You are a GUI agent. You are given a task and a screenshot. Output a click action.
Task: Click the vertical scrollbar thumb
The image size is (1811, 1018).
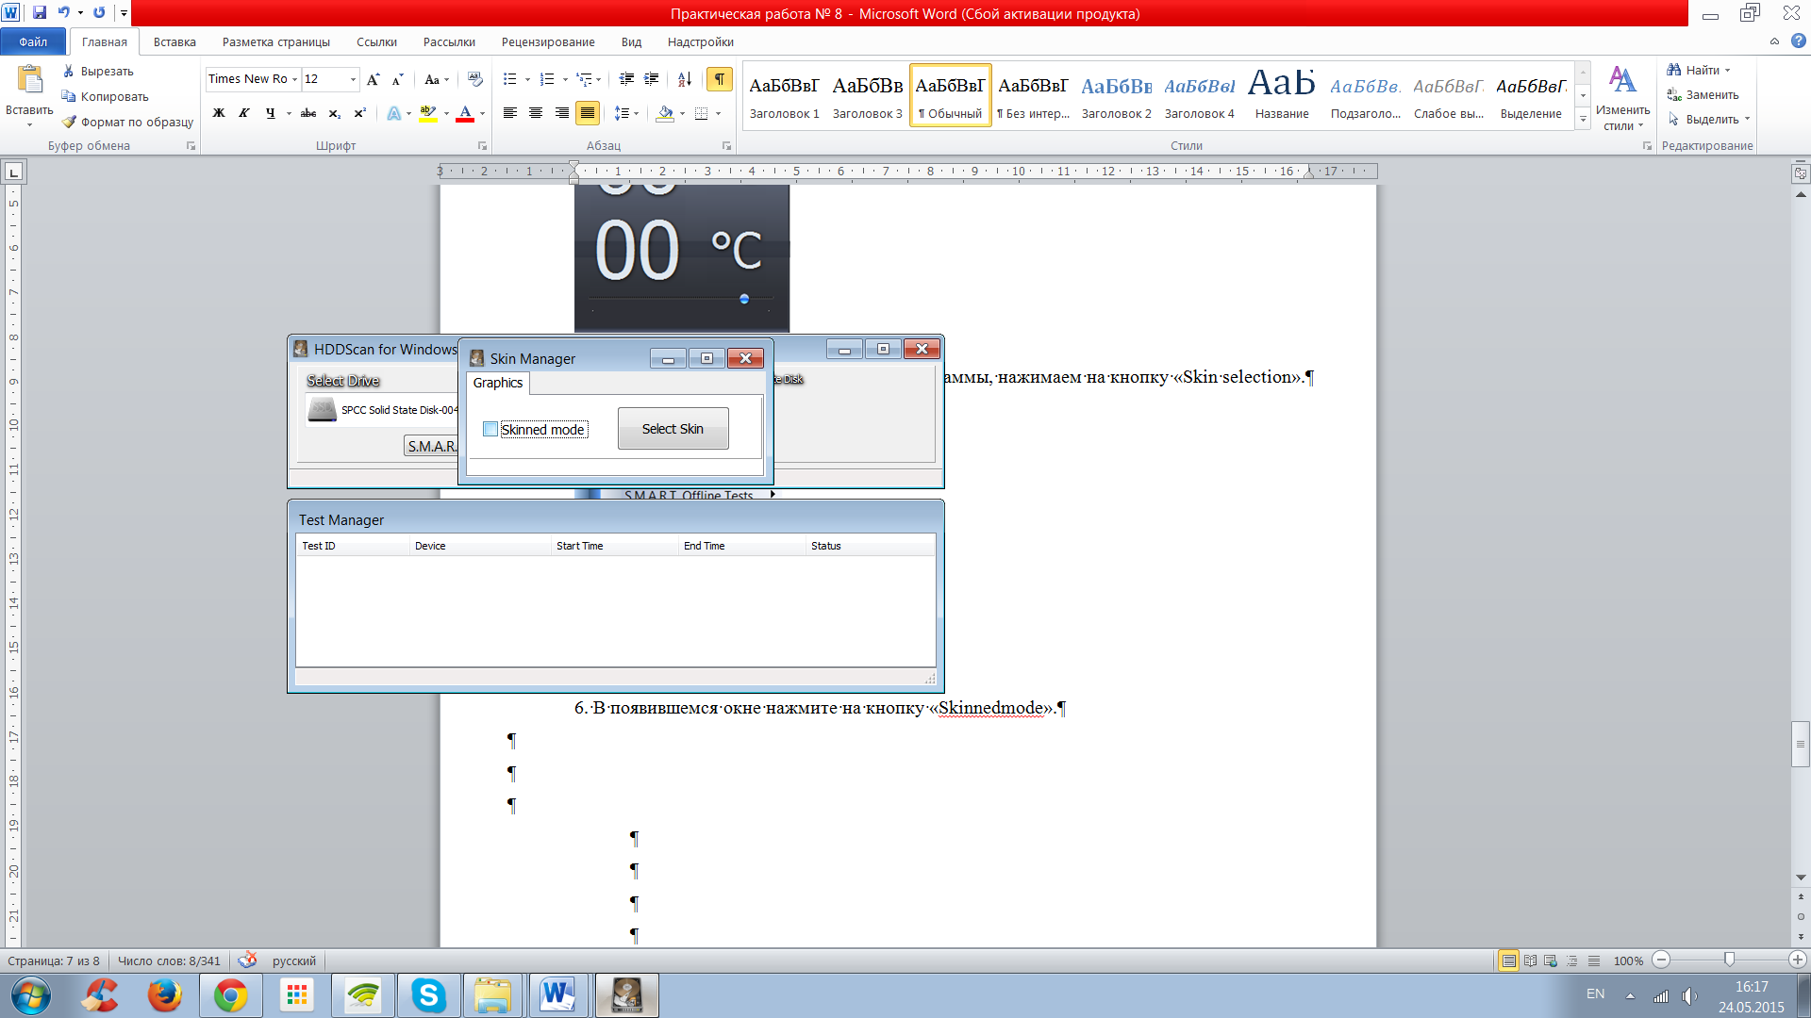[1801, 745]
